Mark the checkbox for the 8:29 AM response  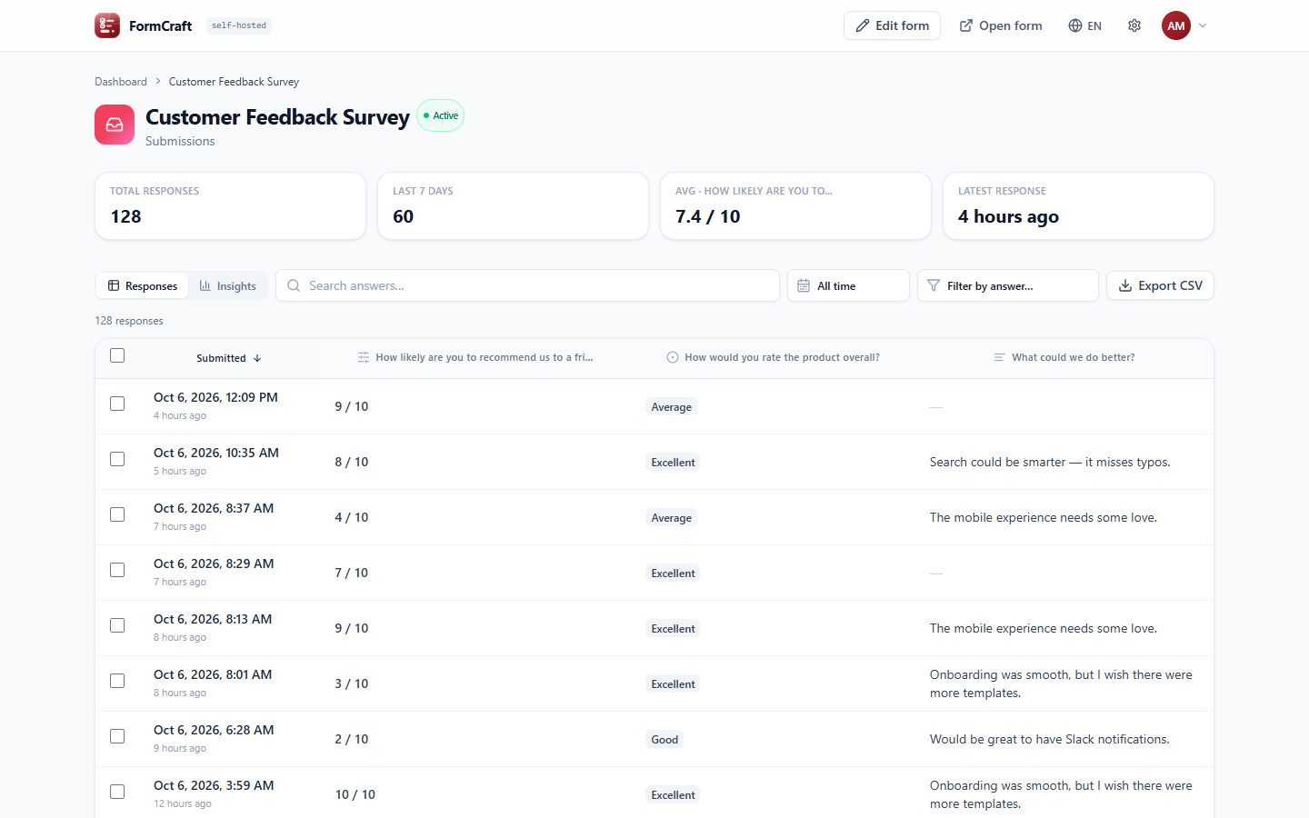click(117, 570)
